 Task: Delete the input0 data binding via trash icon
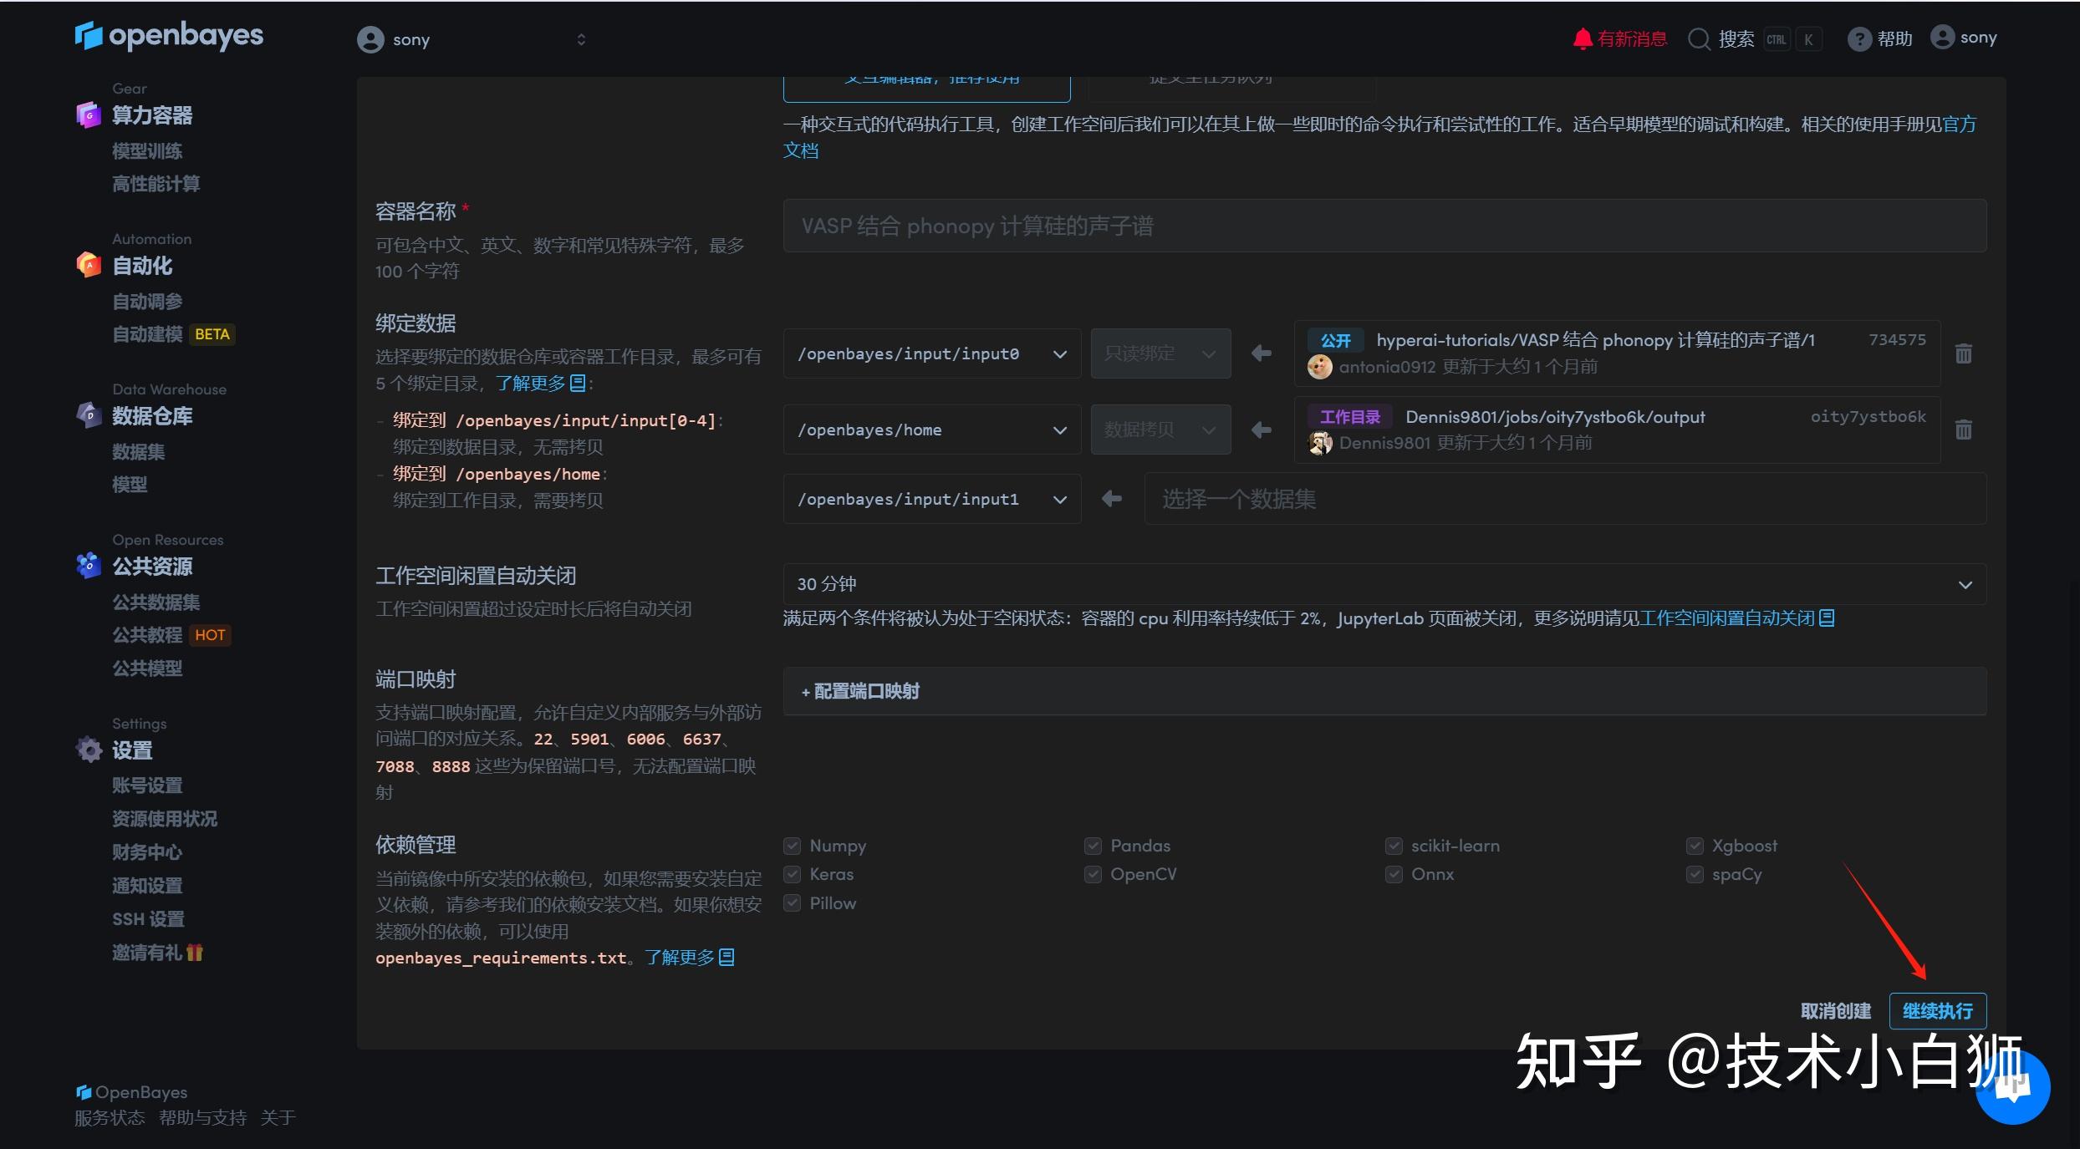1964,353
